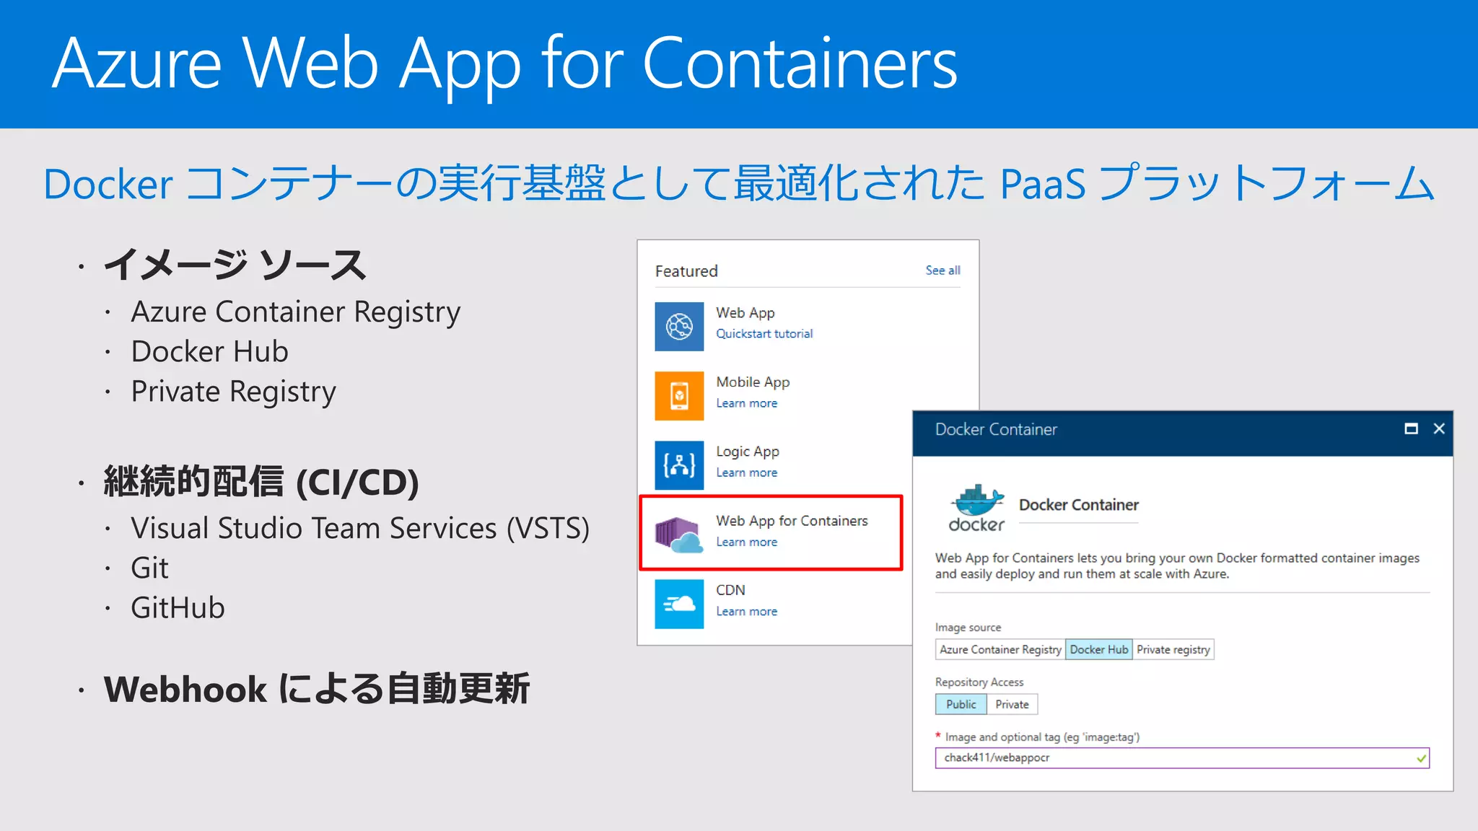Select Docker Hub image source
The height and width of the screenshot is (831, 1478).
coord(1098,649)
